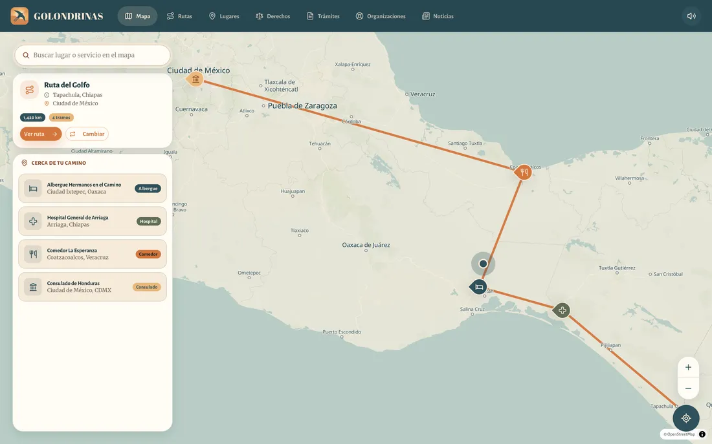Zoom out the map with minus
Image resolution: width=712 pixels, height=444 pixels.
(x=689, y=388)
